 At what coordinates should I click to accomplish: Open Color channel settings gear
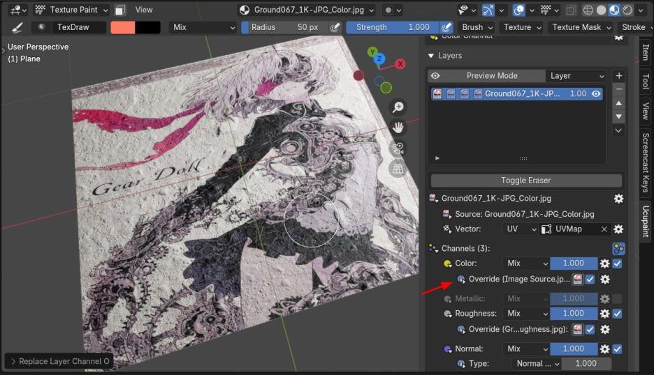click(x=605, y=263)
